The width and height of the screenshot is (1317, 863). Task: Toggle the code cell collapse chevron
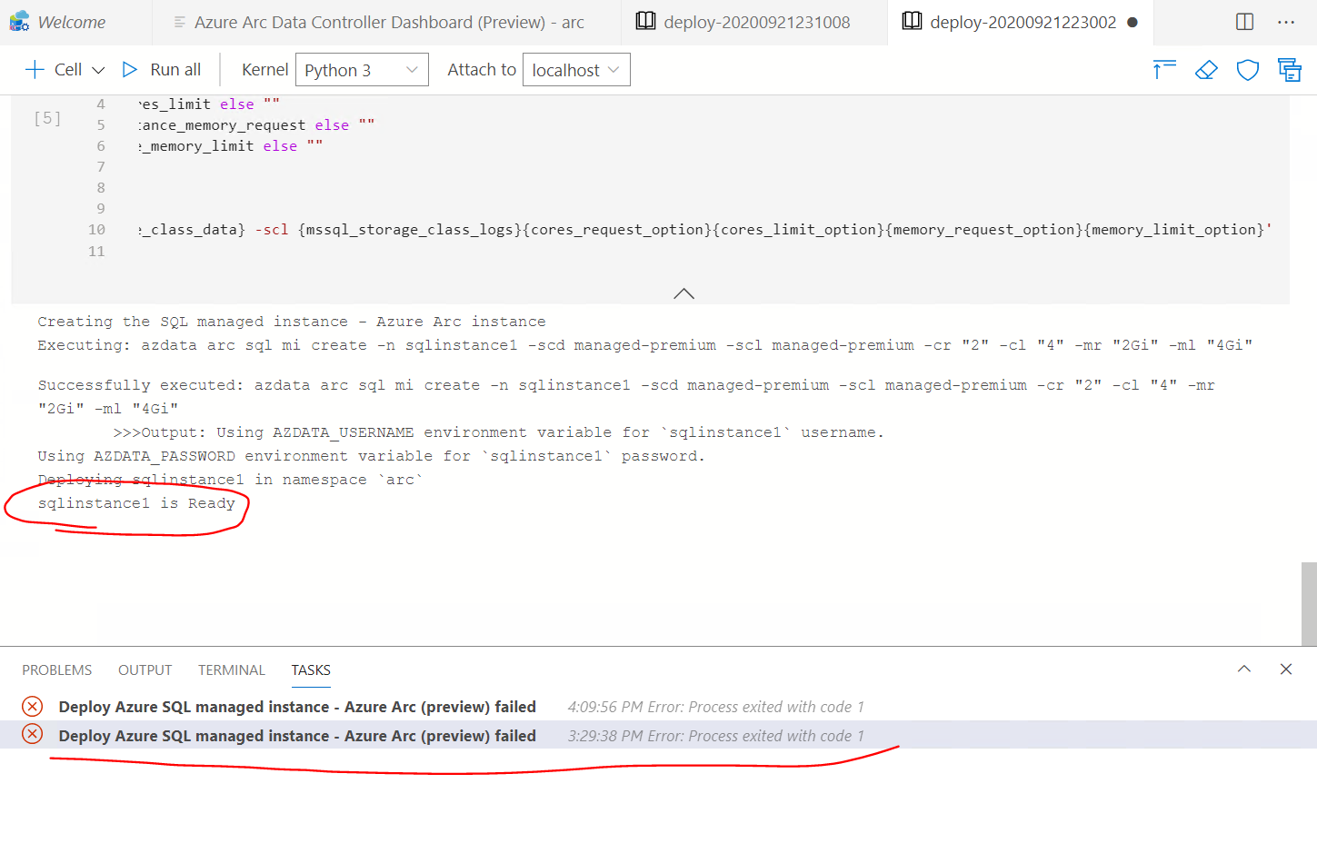coord(683,293)
